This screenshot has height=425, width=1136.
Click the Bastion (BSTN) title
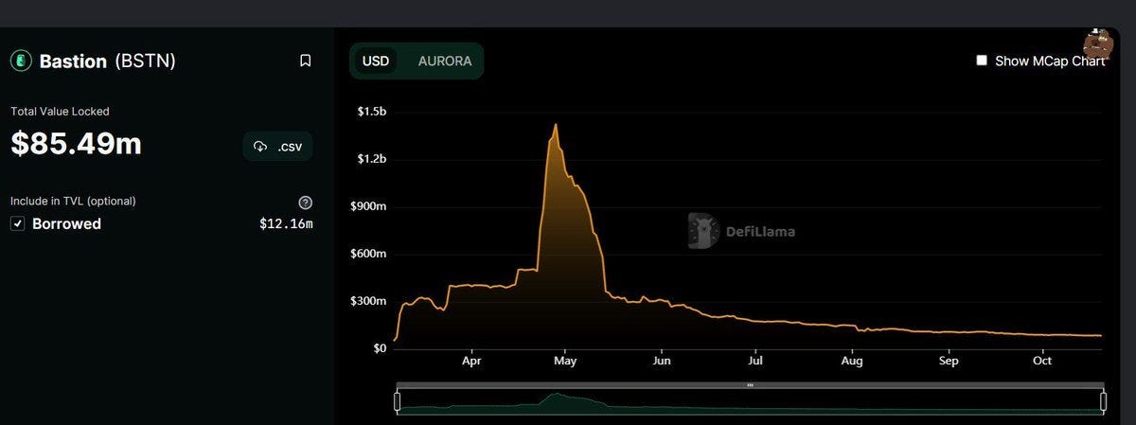tap(107, 61)
